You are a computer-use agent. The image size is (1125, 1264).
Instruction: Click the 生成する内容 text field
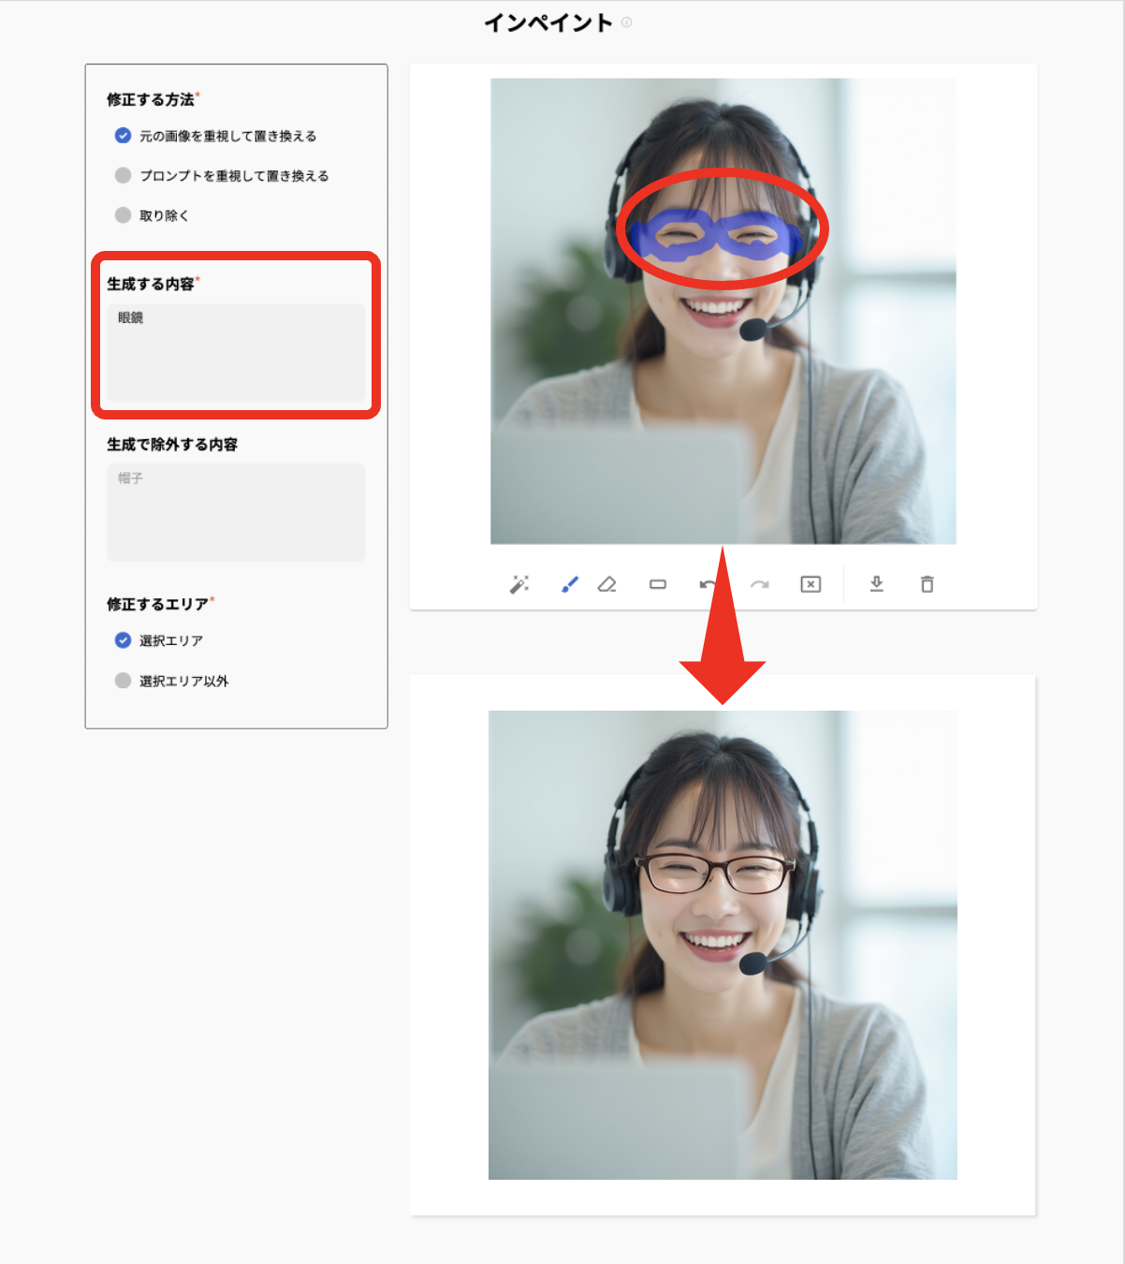236,353
